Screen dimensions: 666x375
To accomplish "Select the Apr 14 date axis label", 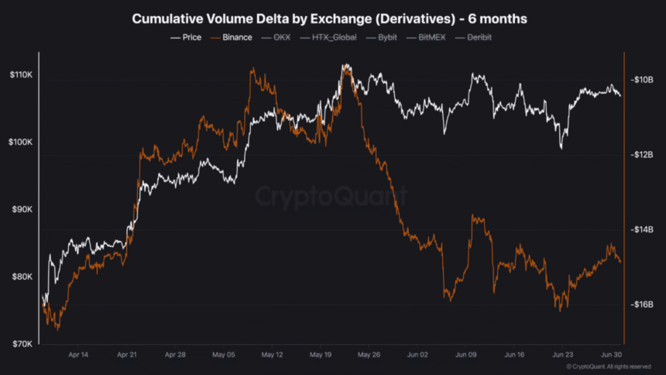I will click(x=79, y=354).
